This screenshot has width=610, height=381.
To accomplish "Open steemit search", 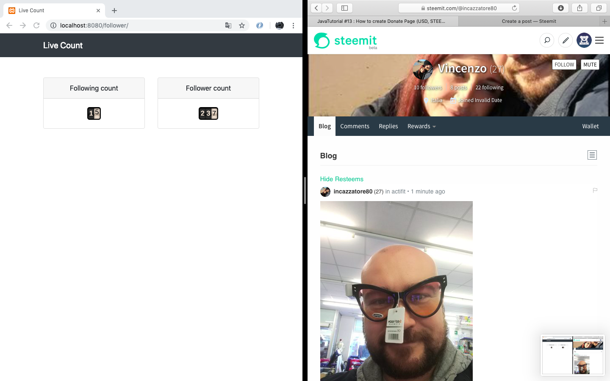I will 547,40.
